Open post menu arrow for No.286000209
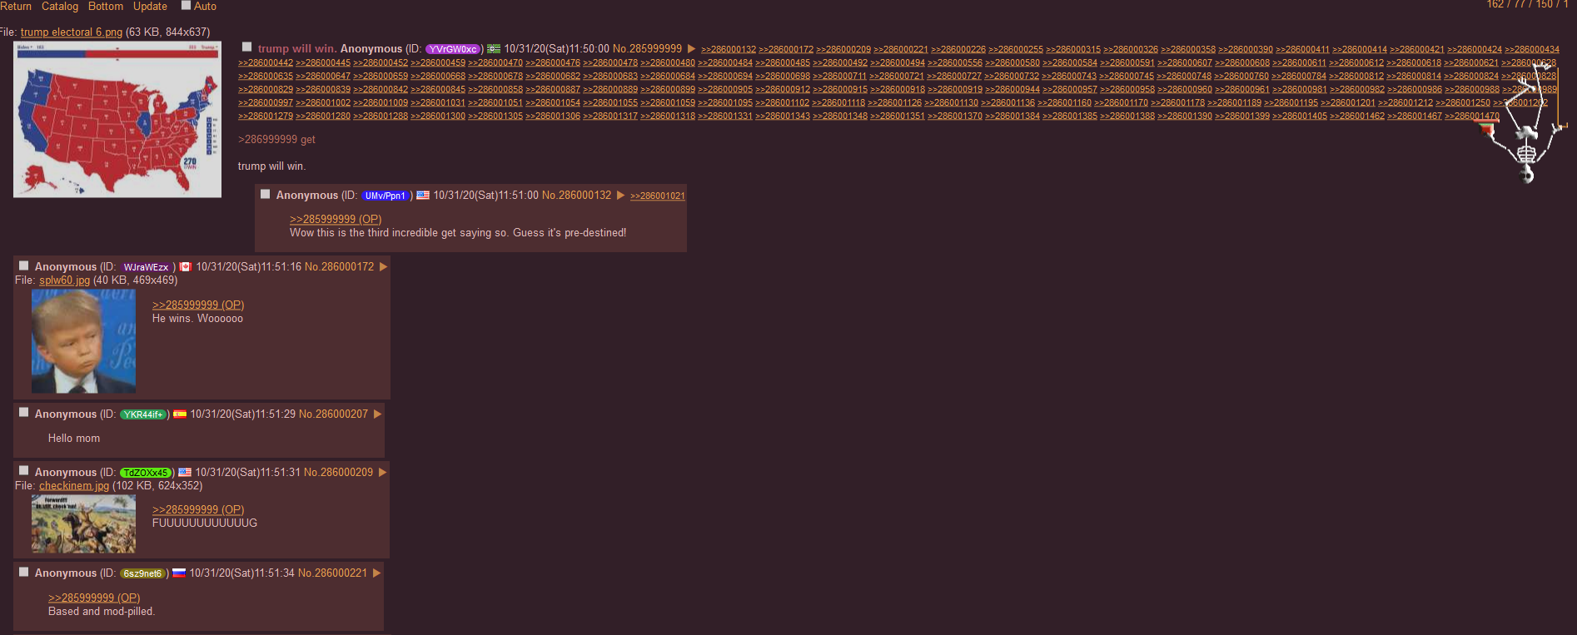 coord(383,473)
